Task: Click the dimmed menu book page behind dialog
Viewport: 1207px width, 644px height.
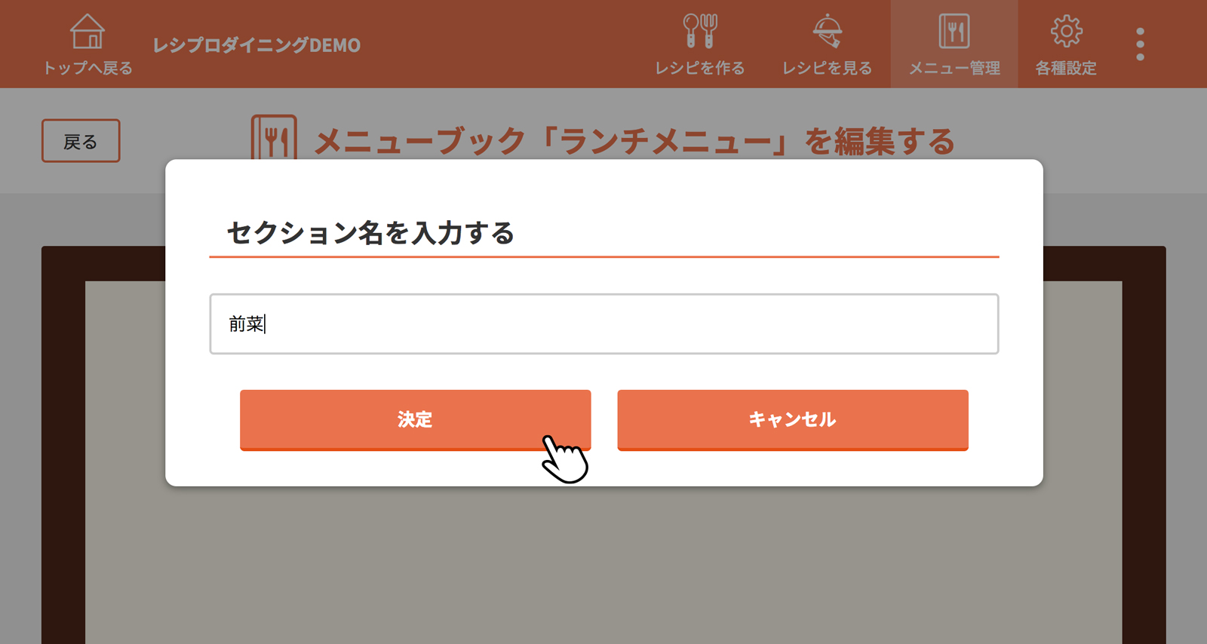Action: click(x=603, y=566)
